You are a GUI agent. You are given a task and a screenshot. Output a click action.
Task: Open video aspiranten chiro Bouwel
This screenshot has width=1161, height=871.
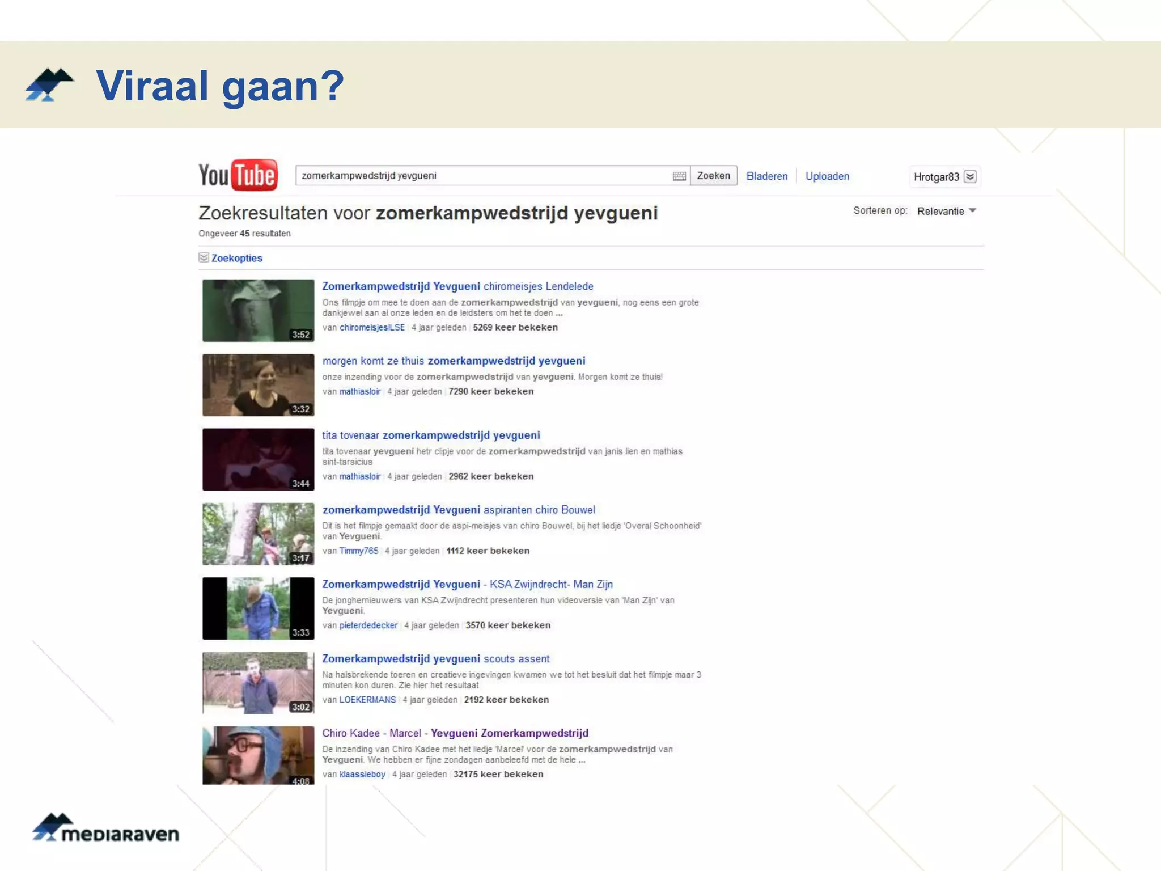click(459, 510)
